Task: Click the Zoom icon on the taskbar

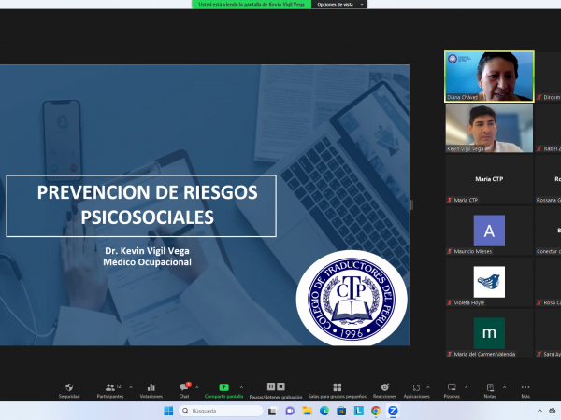Action: tap(393, 411)
